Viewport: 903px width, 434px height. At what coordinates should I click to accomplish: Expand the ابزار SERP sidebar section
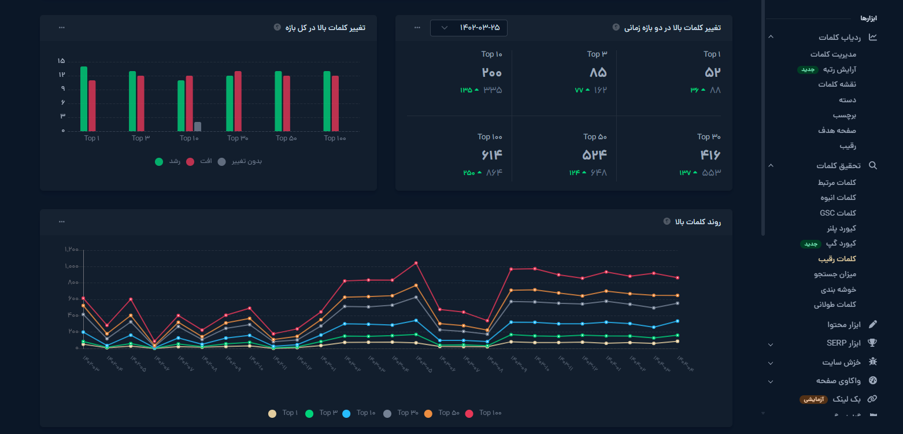tap(771, 344)
